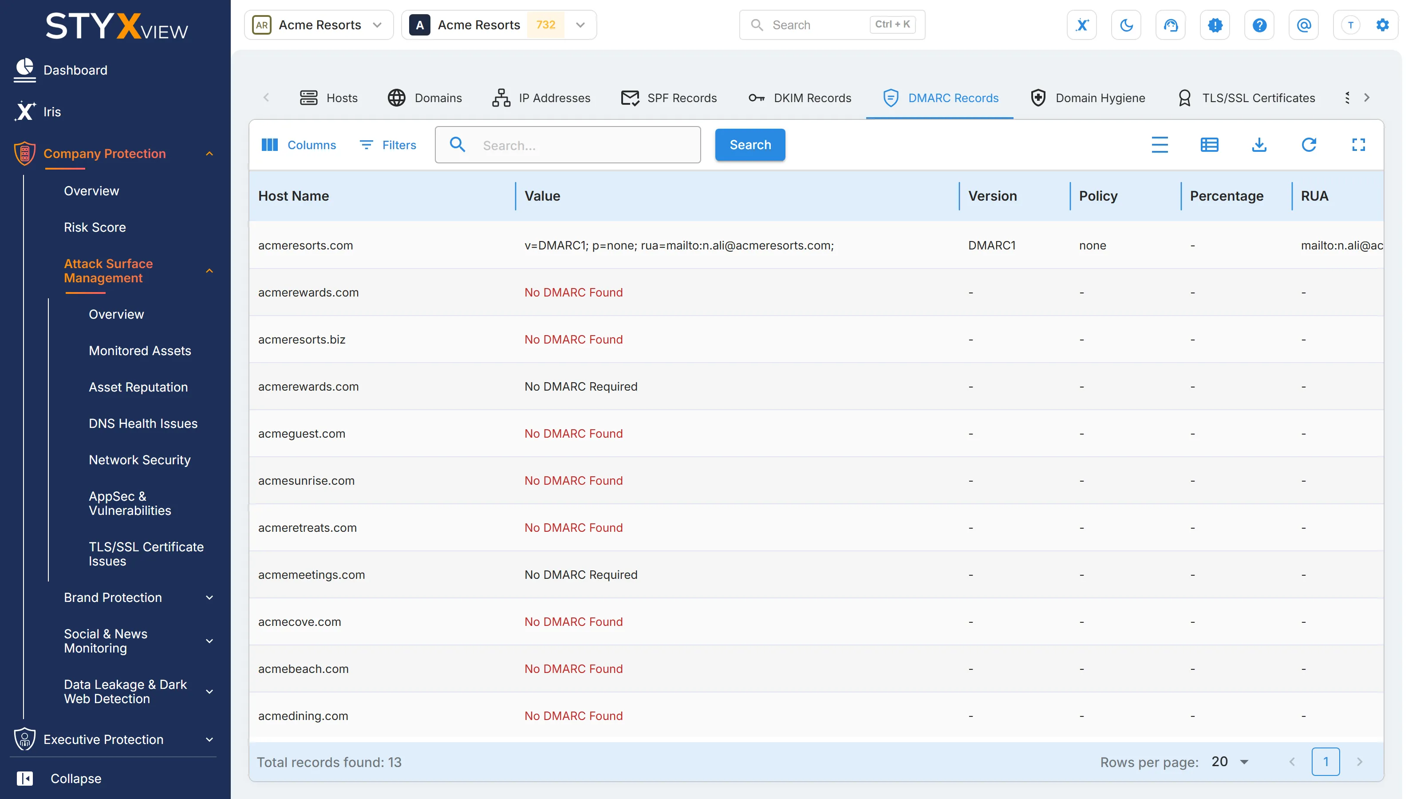Open the settings gear icon

pos(1382,25)
